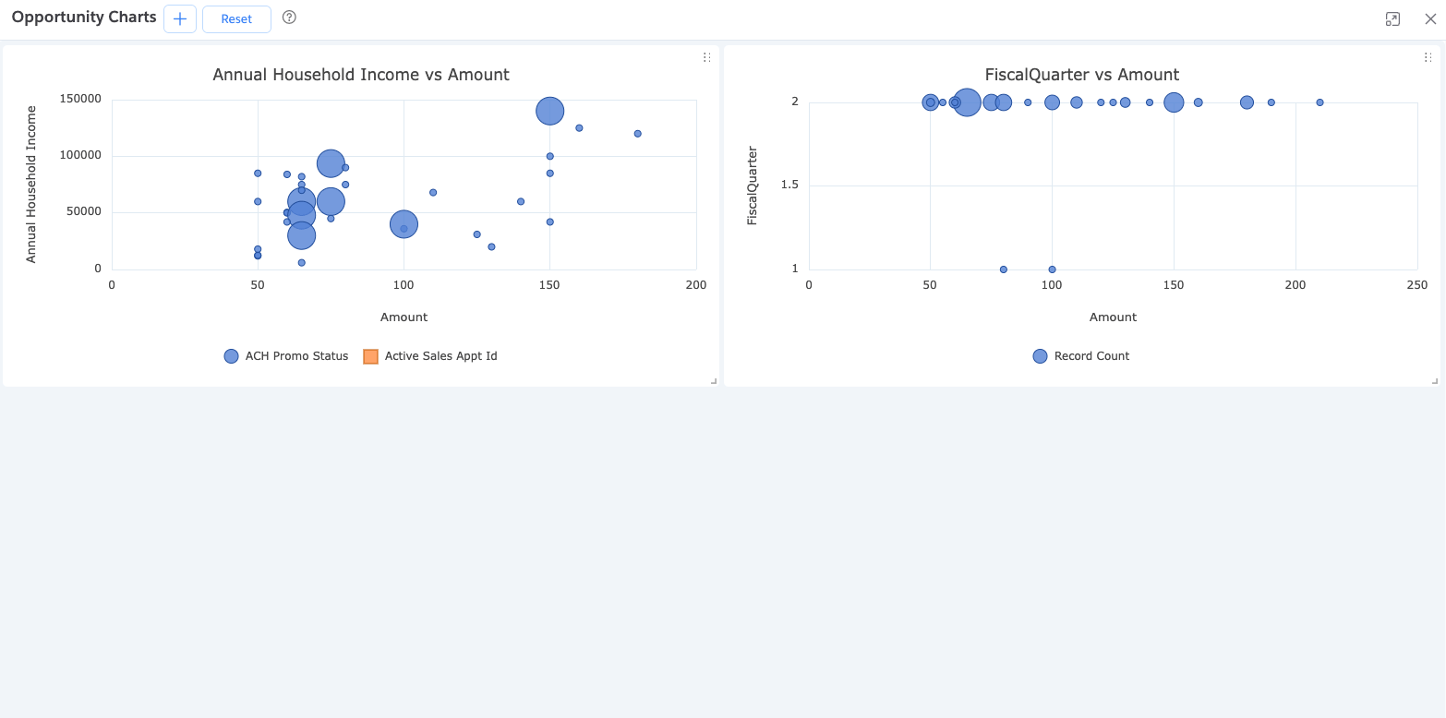Image resolution: width=1446 pixels, height=718 pixels.
Task: Toggle ACH Promo Status legend series
Action: click(x=296, y=356)
